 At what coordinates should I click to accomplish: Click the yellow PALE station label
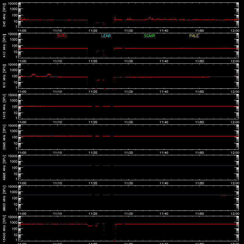194,36
